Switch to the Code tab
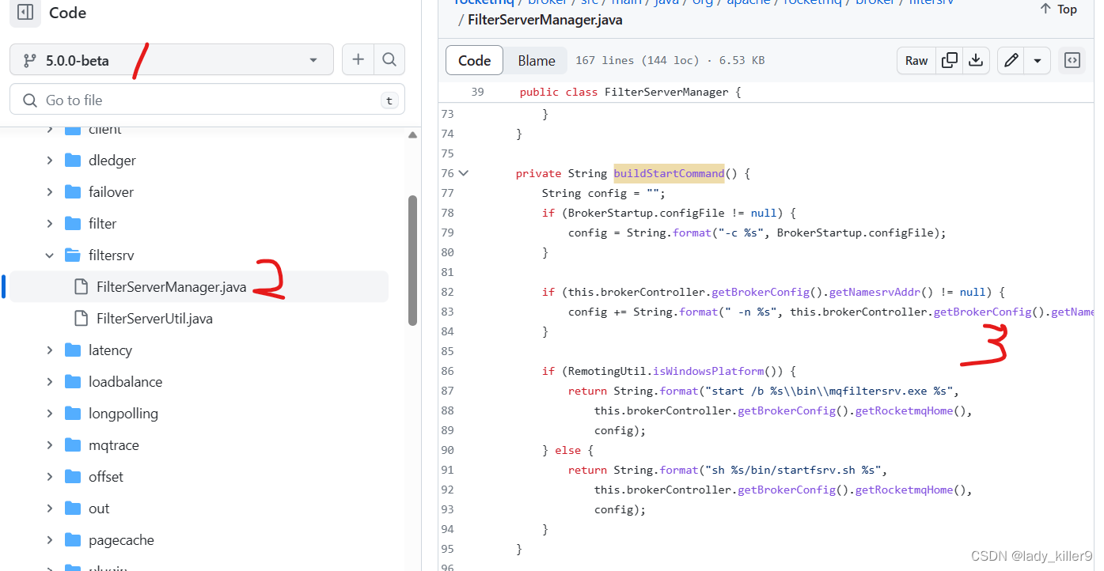 tap(474, 60)
